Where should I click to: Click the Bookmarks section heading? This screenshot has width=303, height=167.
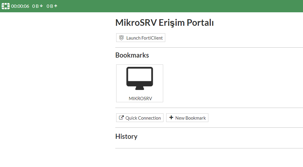coord(132,55)
